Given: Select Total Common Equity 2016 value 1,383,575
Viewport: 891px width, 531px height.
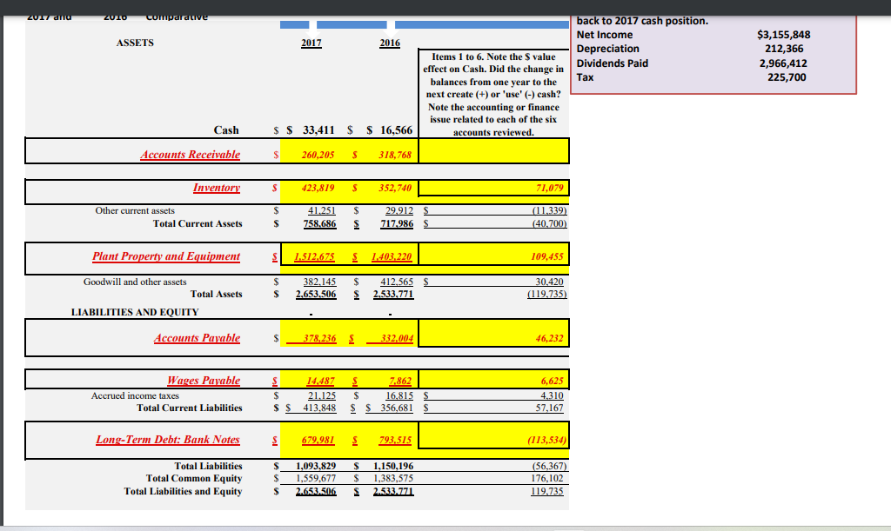Looking at the screenshot, I should 393,478.
